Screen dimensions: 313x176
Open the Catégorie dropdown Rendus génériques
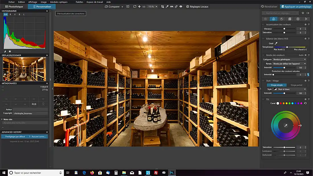coord(289,59)
